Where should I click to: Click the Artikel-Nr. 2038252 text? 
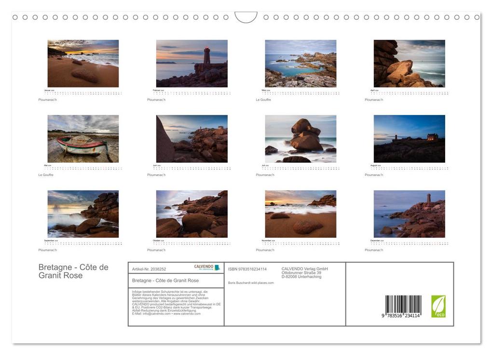point(149,269)
